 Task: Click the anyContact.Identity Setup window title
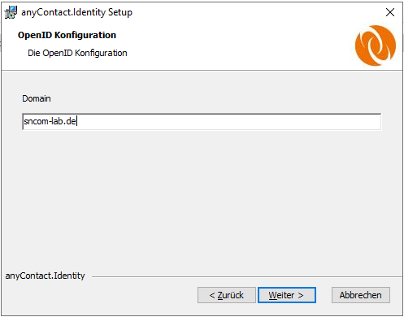[76, 12]
